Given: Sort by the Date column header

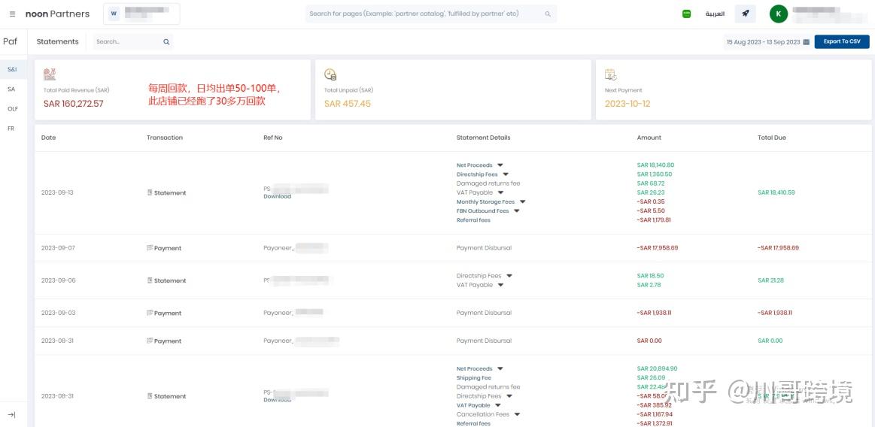Looking at the screenshot, I should coord(49,138).
